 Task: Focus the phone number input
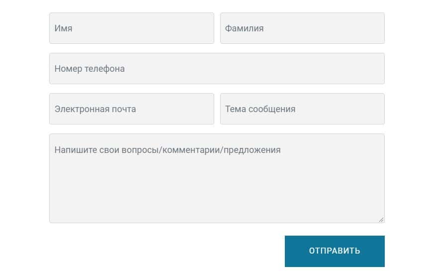tap(217, 69)
